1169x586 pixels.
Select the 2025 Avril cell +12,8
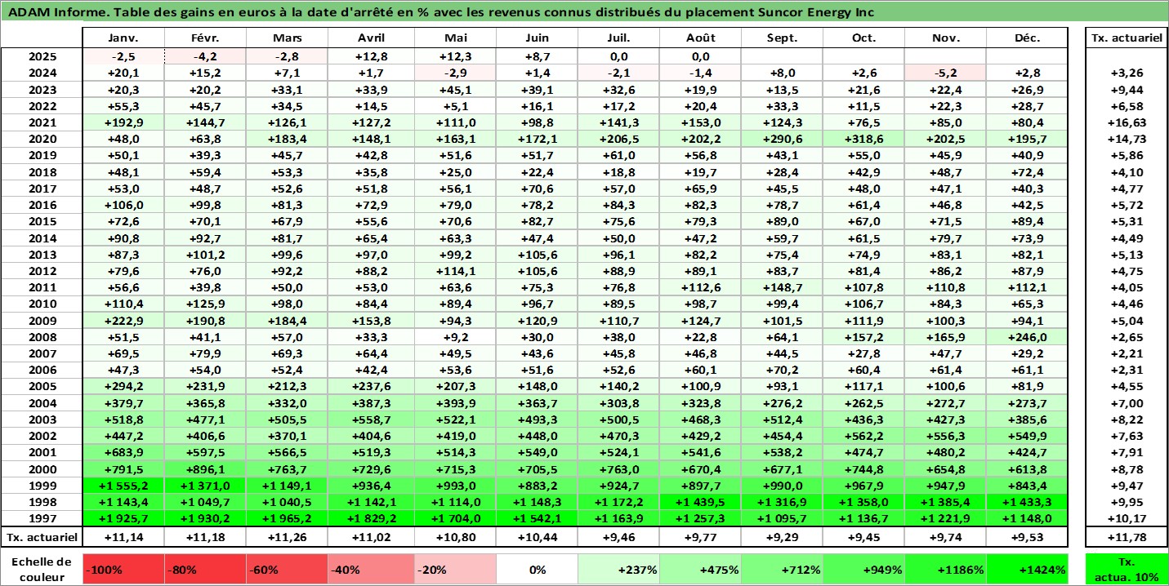(x=372, y=56)
